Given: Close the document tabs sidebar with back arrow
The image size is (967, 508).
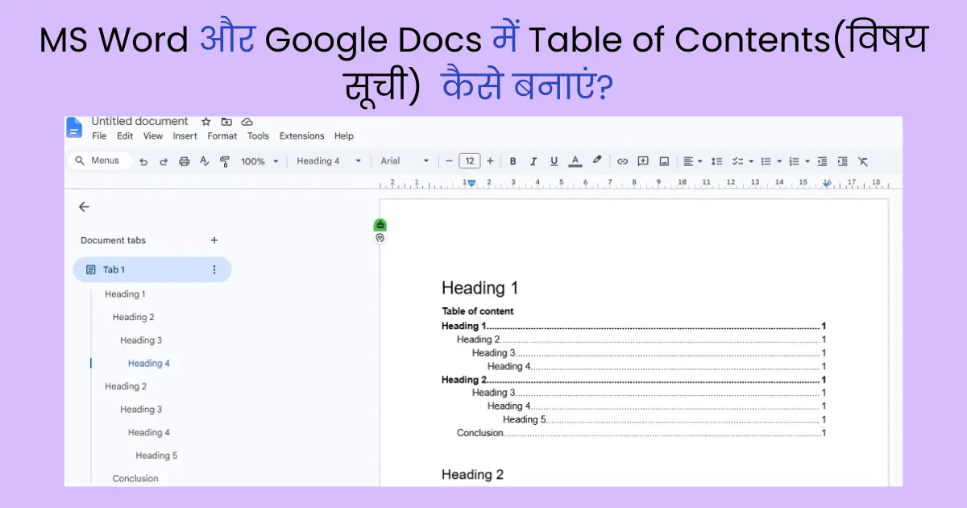Looking at the screenshot, I should (84, 206).
